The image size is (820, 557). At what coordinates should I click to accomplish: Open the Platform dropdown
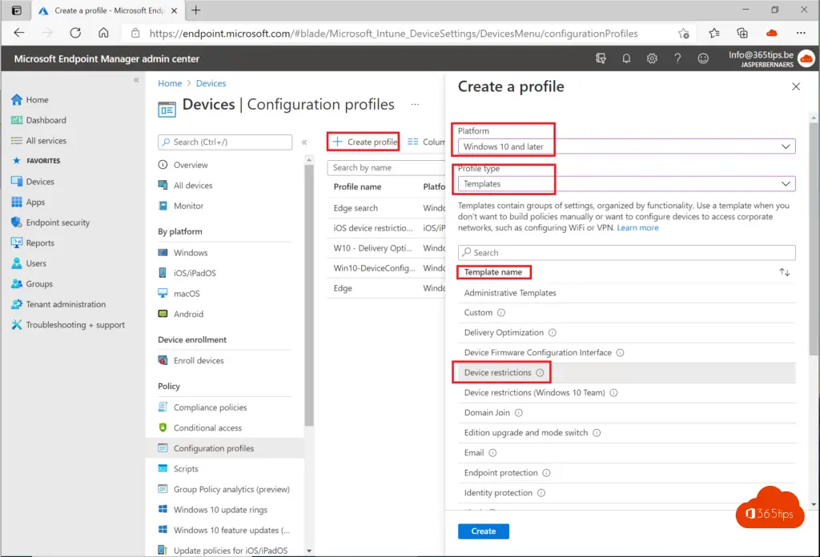coord(626,146)
